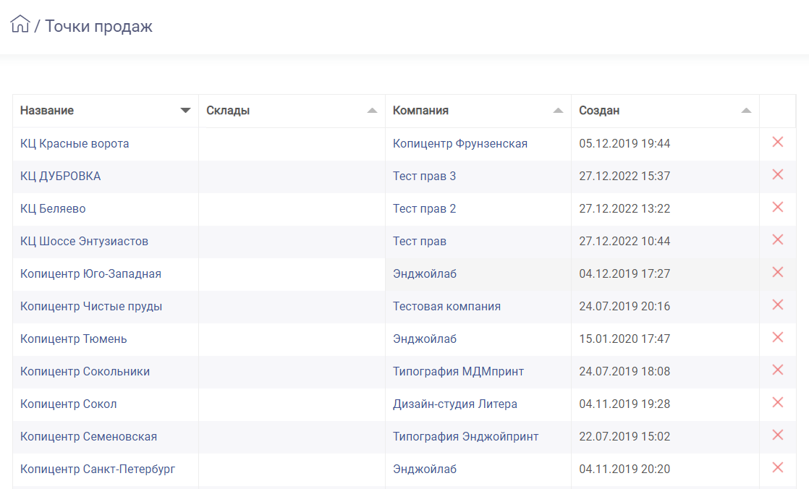Delete the Копицентр Тюмень row
This screenshot has height=489, width=809.
click(778, 337)
